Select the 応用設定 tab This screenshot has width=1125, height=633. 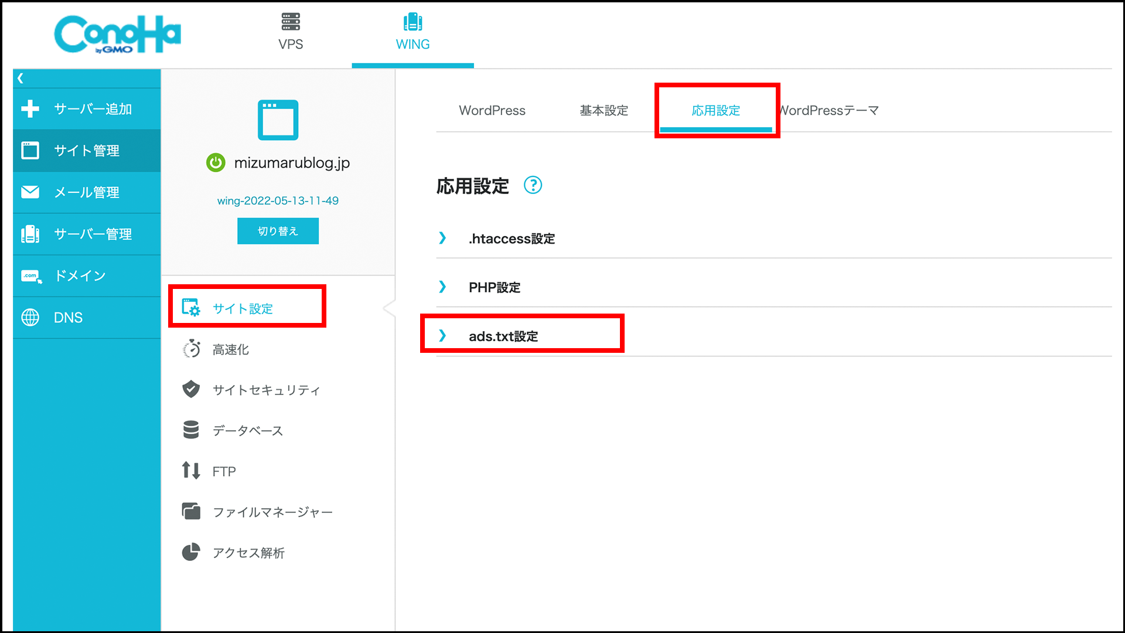(716, 110)
